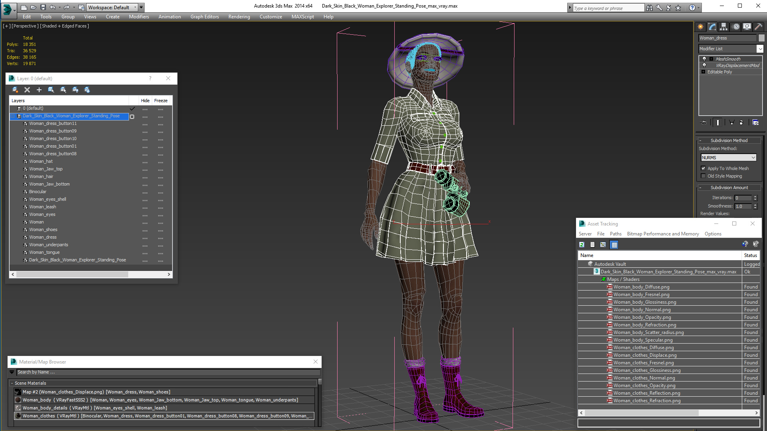Click the Pin Stack icon below the modifier stack
This screenshot has height=431, width=767.
704,123
